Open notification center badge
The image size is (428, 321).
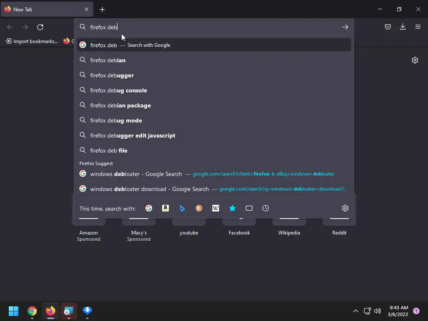[416, 311]
